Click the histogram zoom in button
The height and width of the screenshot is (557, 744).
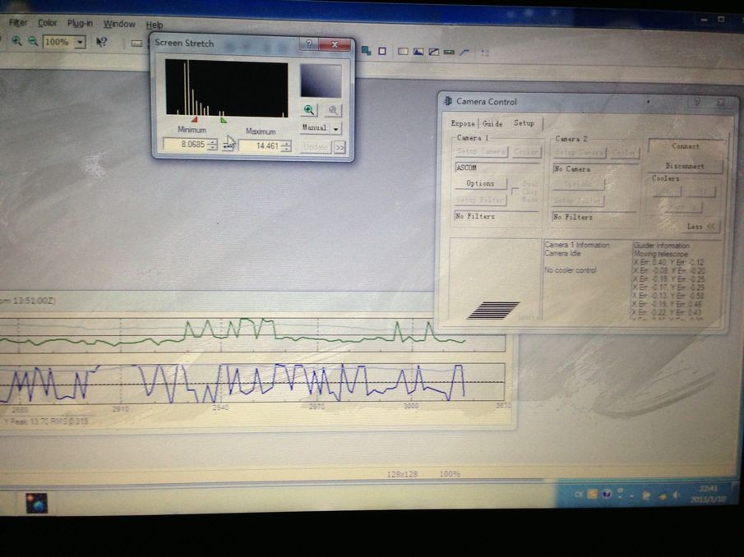click(309, 110)
